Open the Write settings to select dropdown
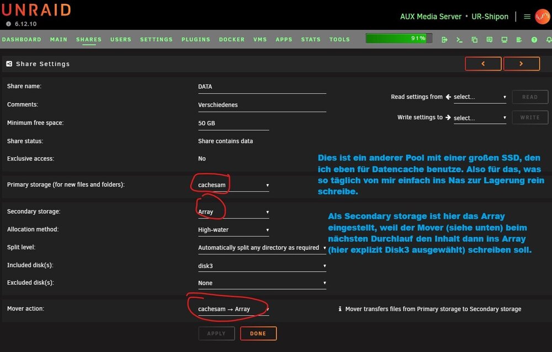This screenshot has width=552, height=352. click(x=480, y=118)
